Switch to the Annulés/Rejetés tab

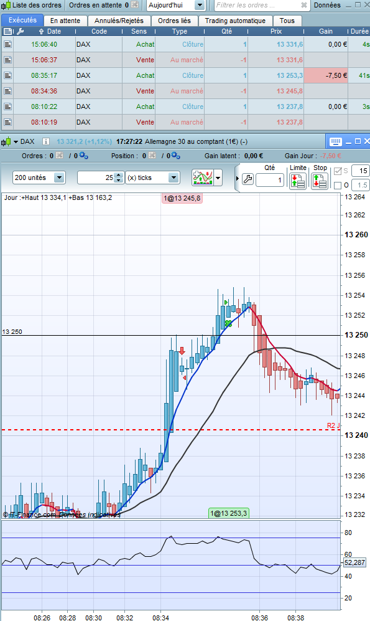click(x=119, y=21)
